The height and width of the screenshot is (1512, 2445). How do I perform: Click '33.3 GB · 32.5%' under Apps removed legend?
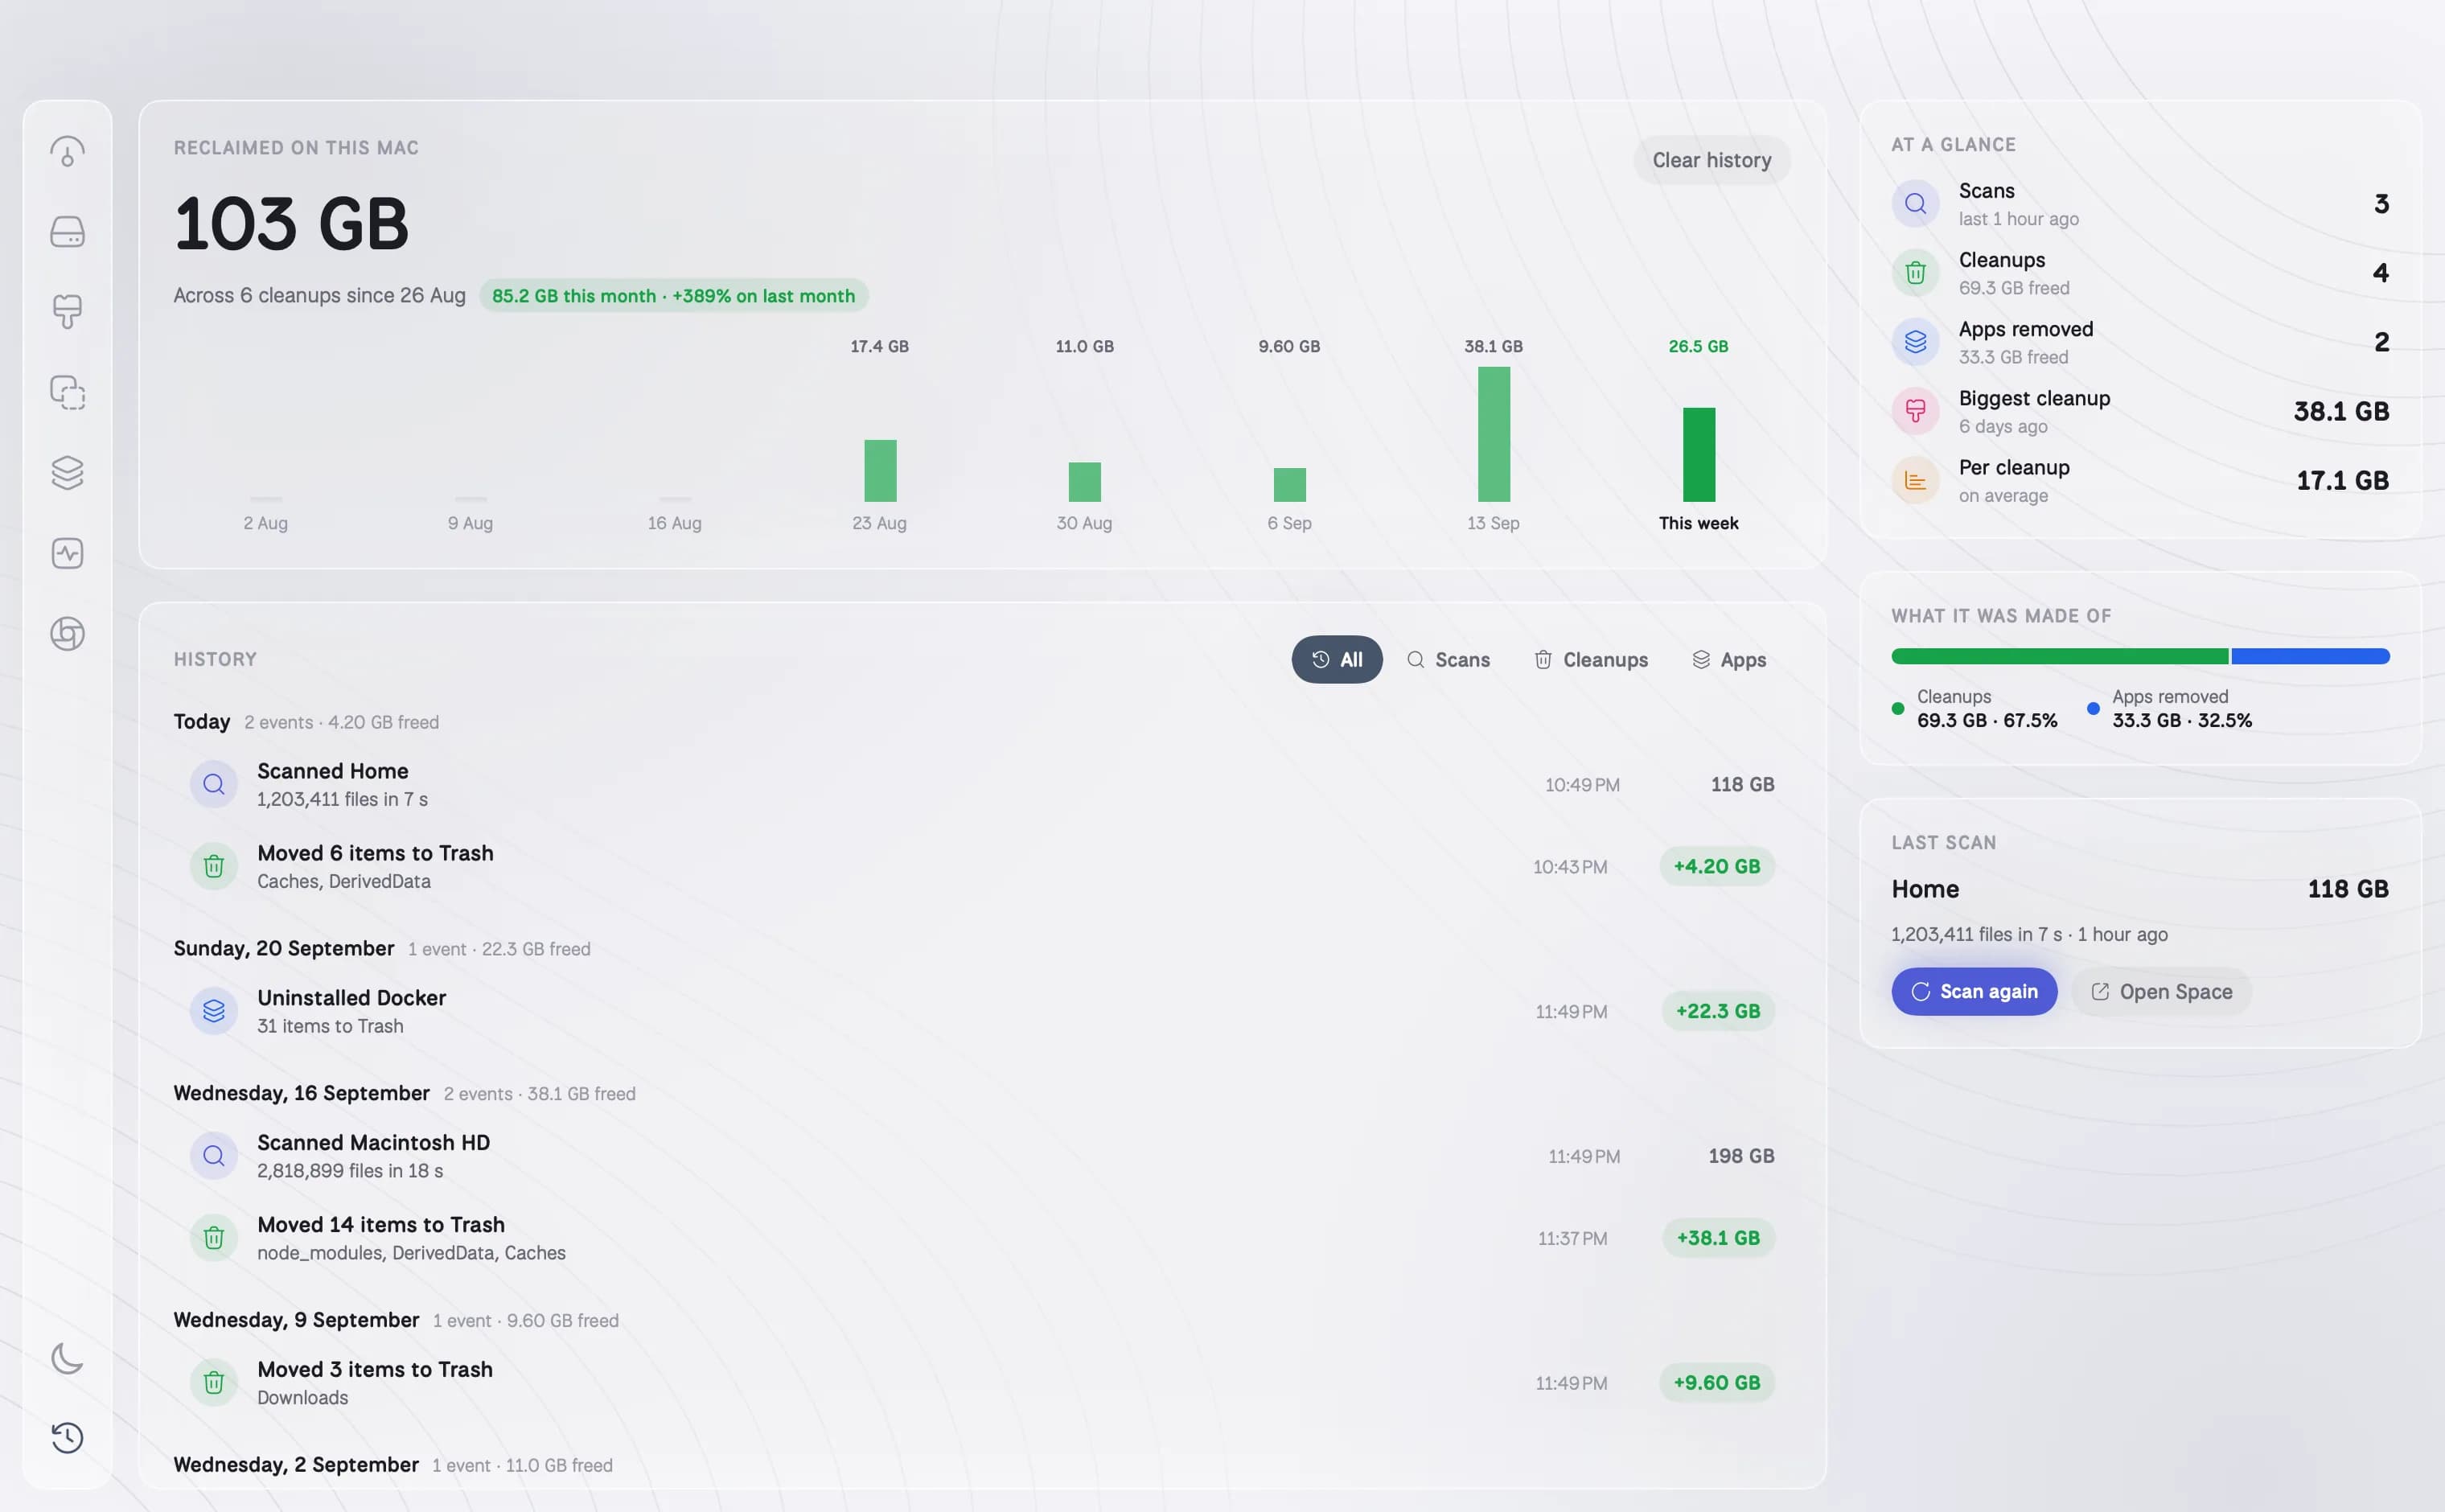(x=2182, y=721)
